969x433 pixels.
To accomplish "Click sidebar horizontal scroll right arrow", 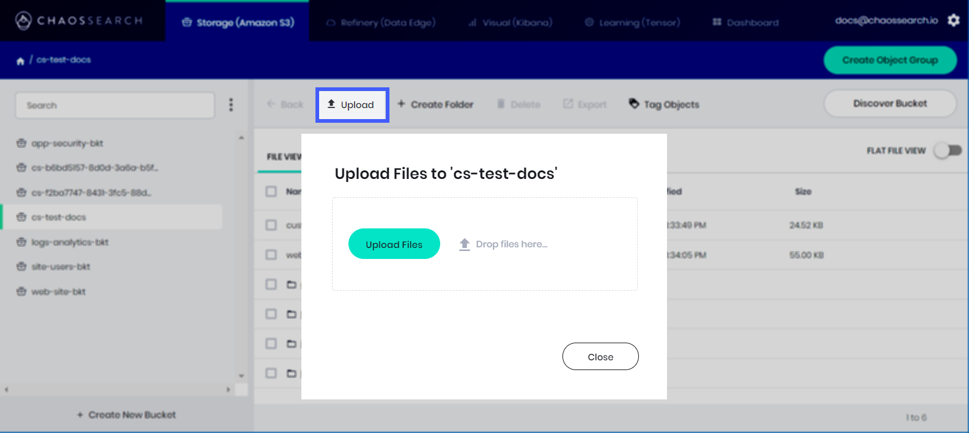I will point(228,389).
